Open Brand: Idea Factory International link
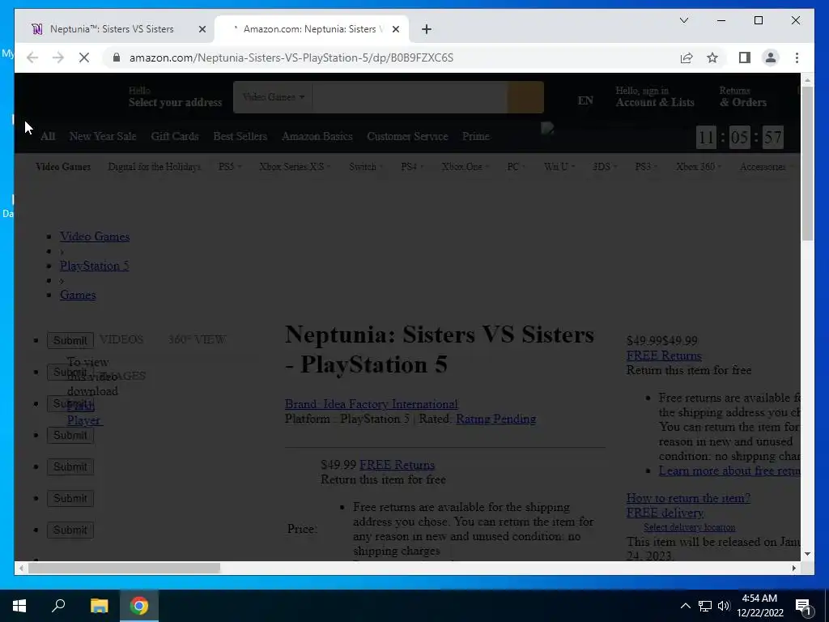The height and width of the screenshot is (622, 829). pos(371,404)
